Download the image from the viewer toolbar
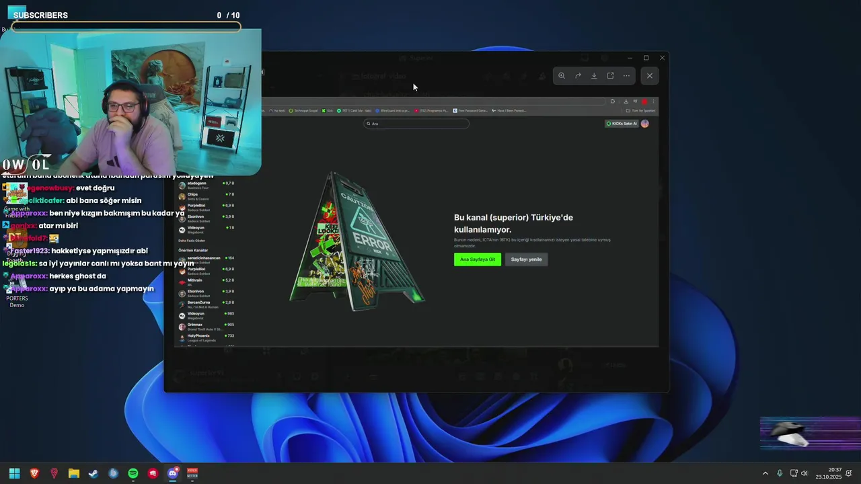The image size is (861, 484). click(594, 76)
